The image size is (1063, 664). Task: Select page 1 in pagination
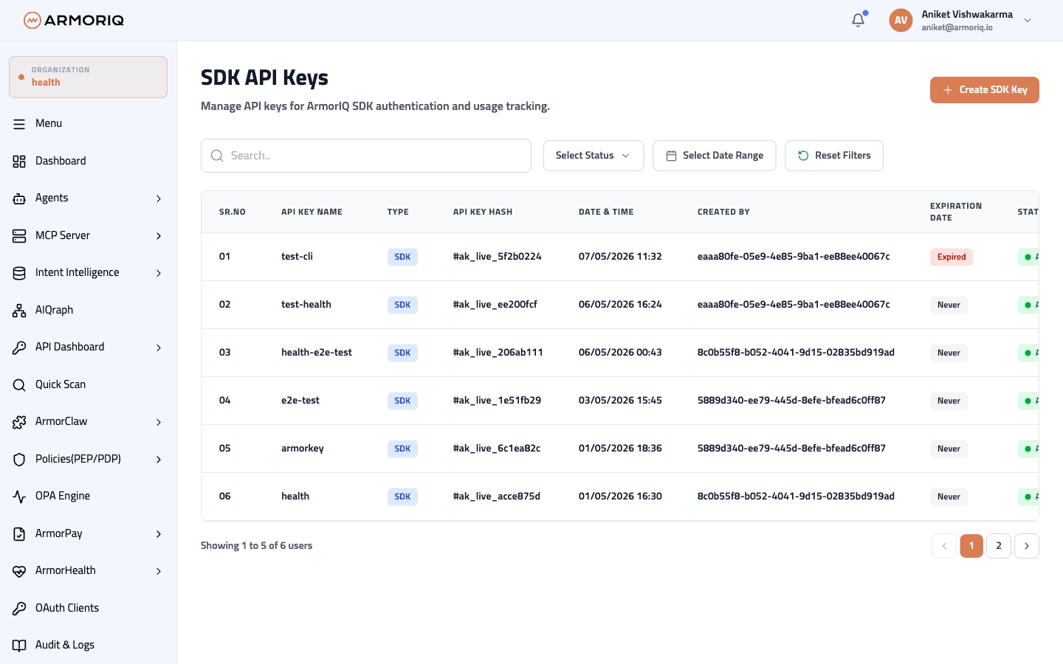click(x=971, y=546)
